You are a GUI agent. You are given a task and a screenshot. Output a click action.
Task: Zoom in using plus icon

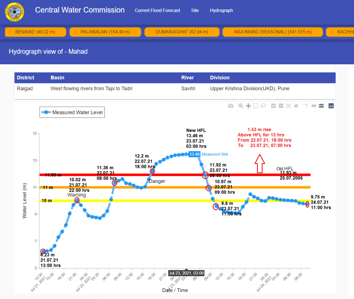(273, 106)
